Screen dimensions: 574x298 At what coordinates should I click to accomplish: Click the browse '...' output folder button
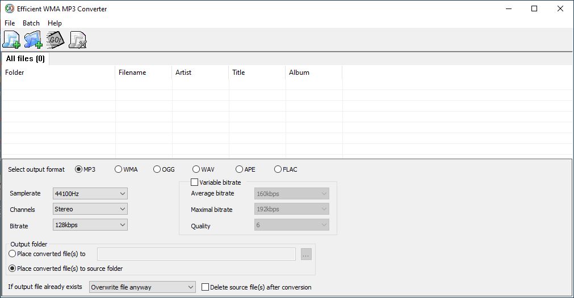click(x=306, y=254)
